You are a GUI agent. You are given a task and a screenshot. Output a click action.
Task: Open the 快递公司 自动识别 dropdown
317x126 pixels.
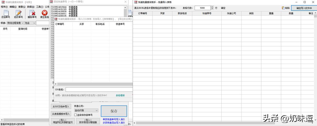point(86,110)
